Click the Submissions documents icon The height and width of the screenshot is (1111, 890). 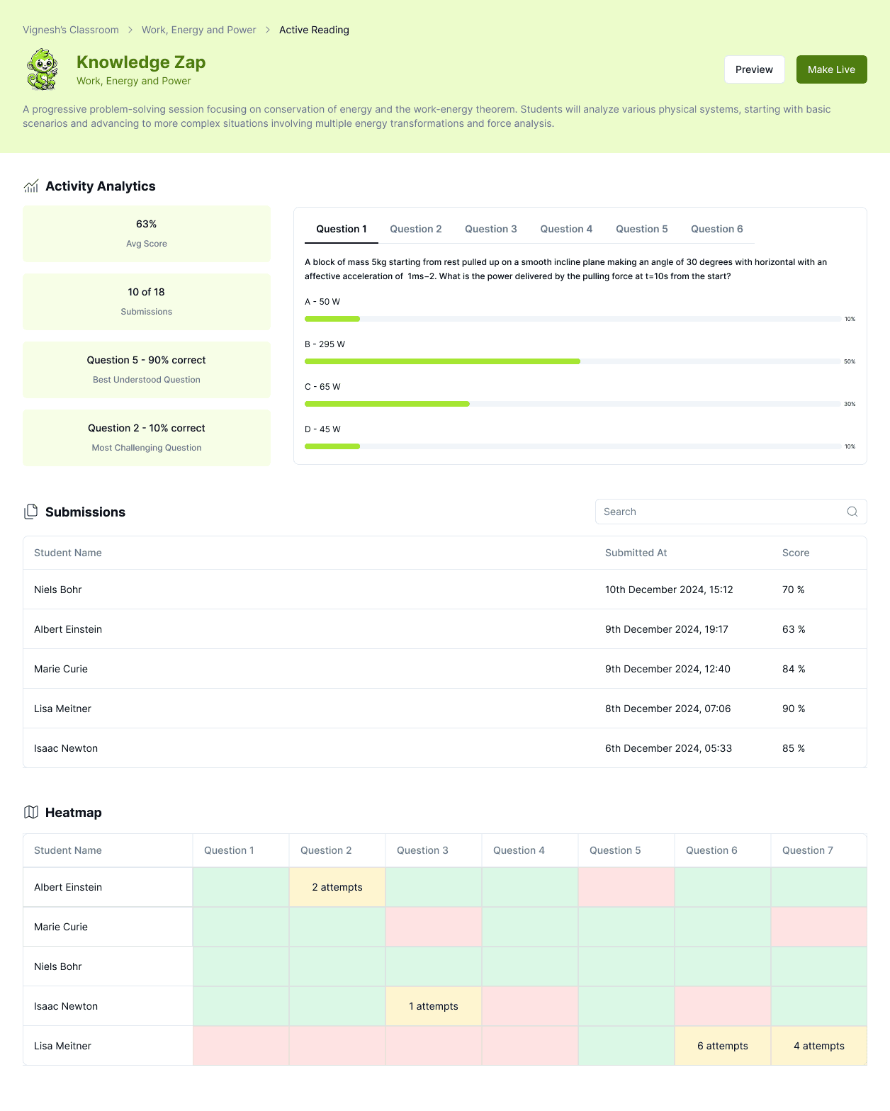click(x=31, y=512)
